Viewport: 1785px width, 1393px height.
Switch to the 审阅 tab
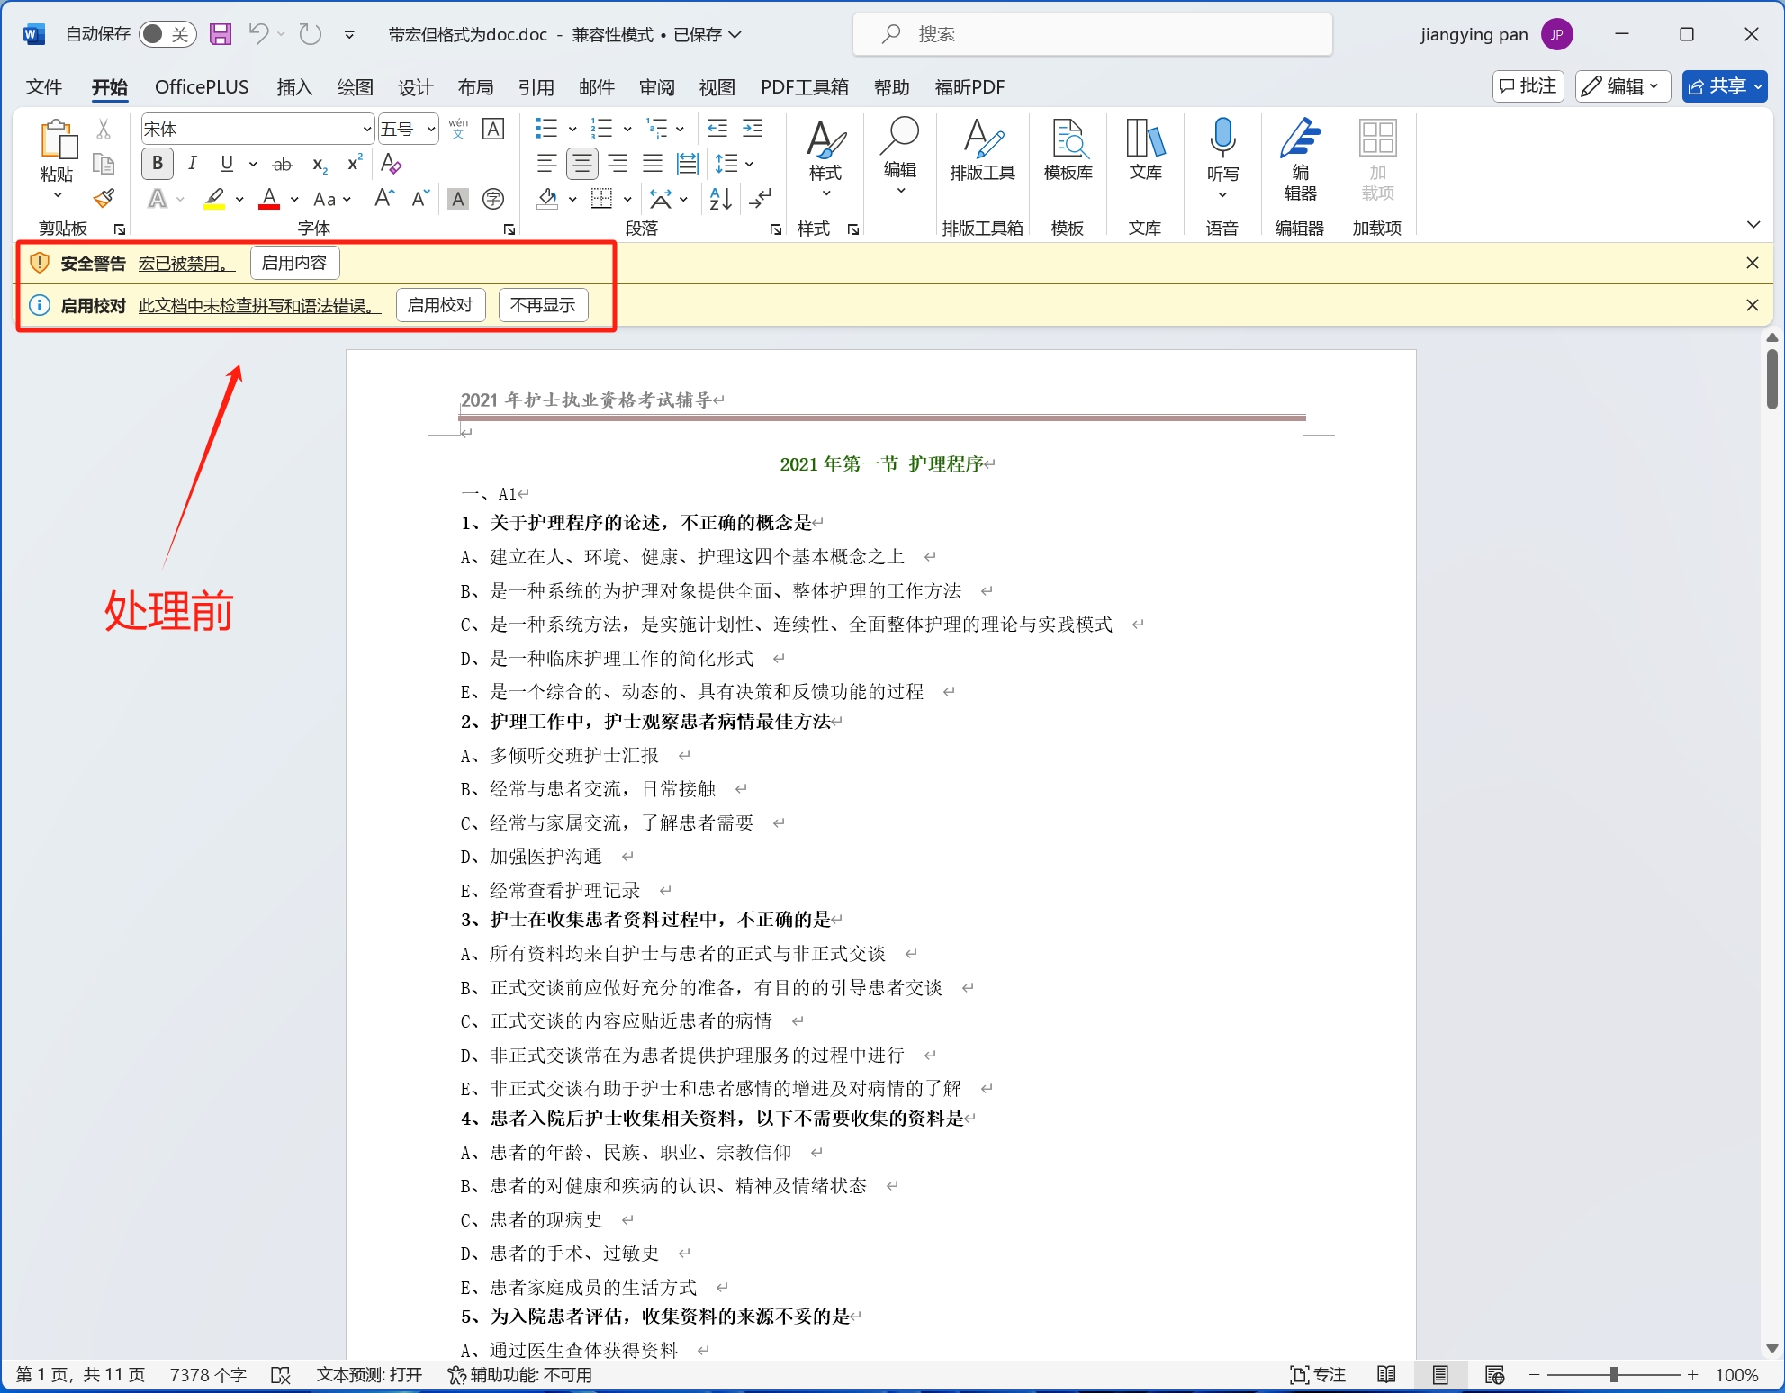pyautogui.click(x=656, y=87)
